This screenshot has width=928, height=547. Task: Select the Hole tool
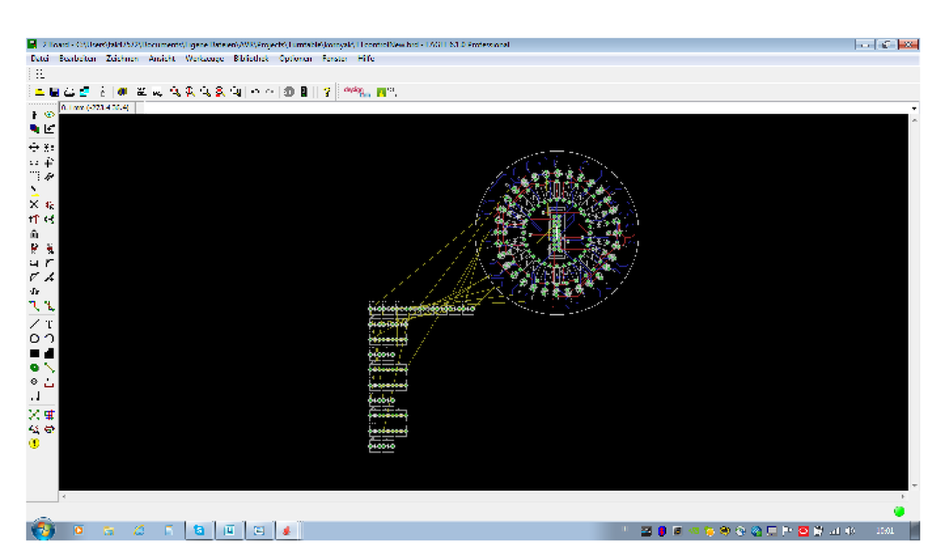click(x=34, y=382)
